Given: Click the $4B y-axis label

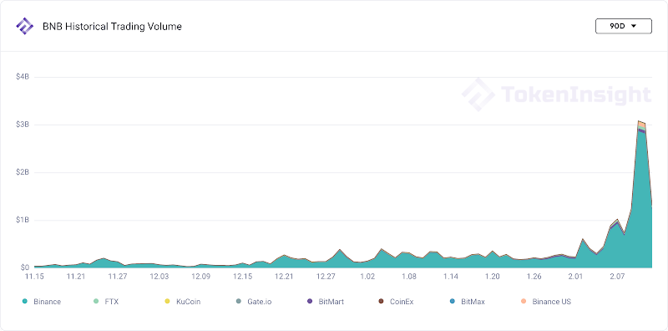Looking at the screenshot, I should tap(22, 77).
